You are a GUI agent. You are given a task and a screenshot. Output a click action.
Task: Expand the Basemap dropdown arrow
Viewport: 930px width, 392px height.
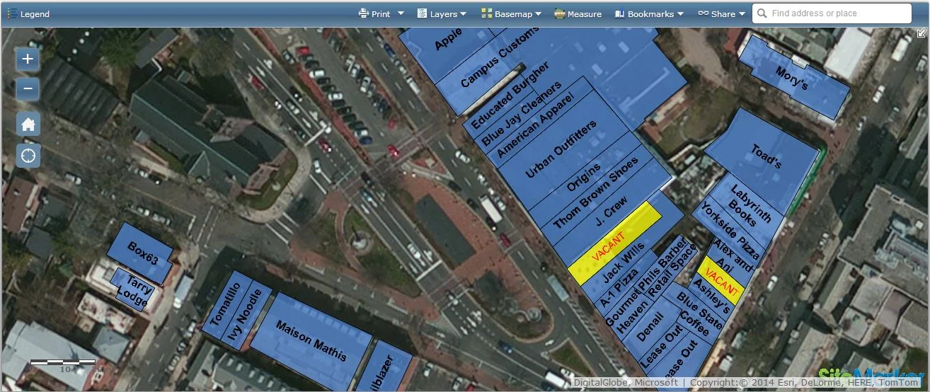[538, 13]
